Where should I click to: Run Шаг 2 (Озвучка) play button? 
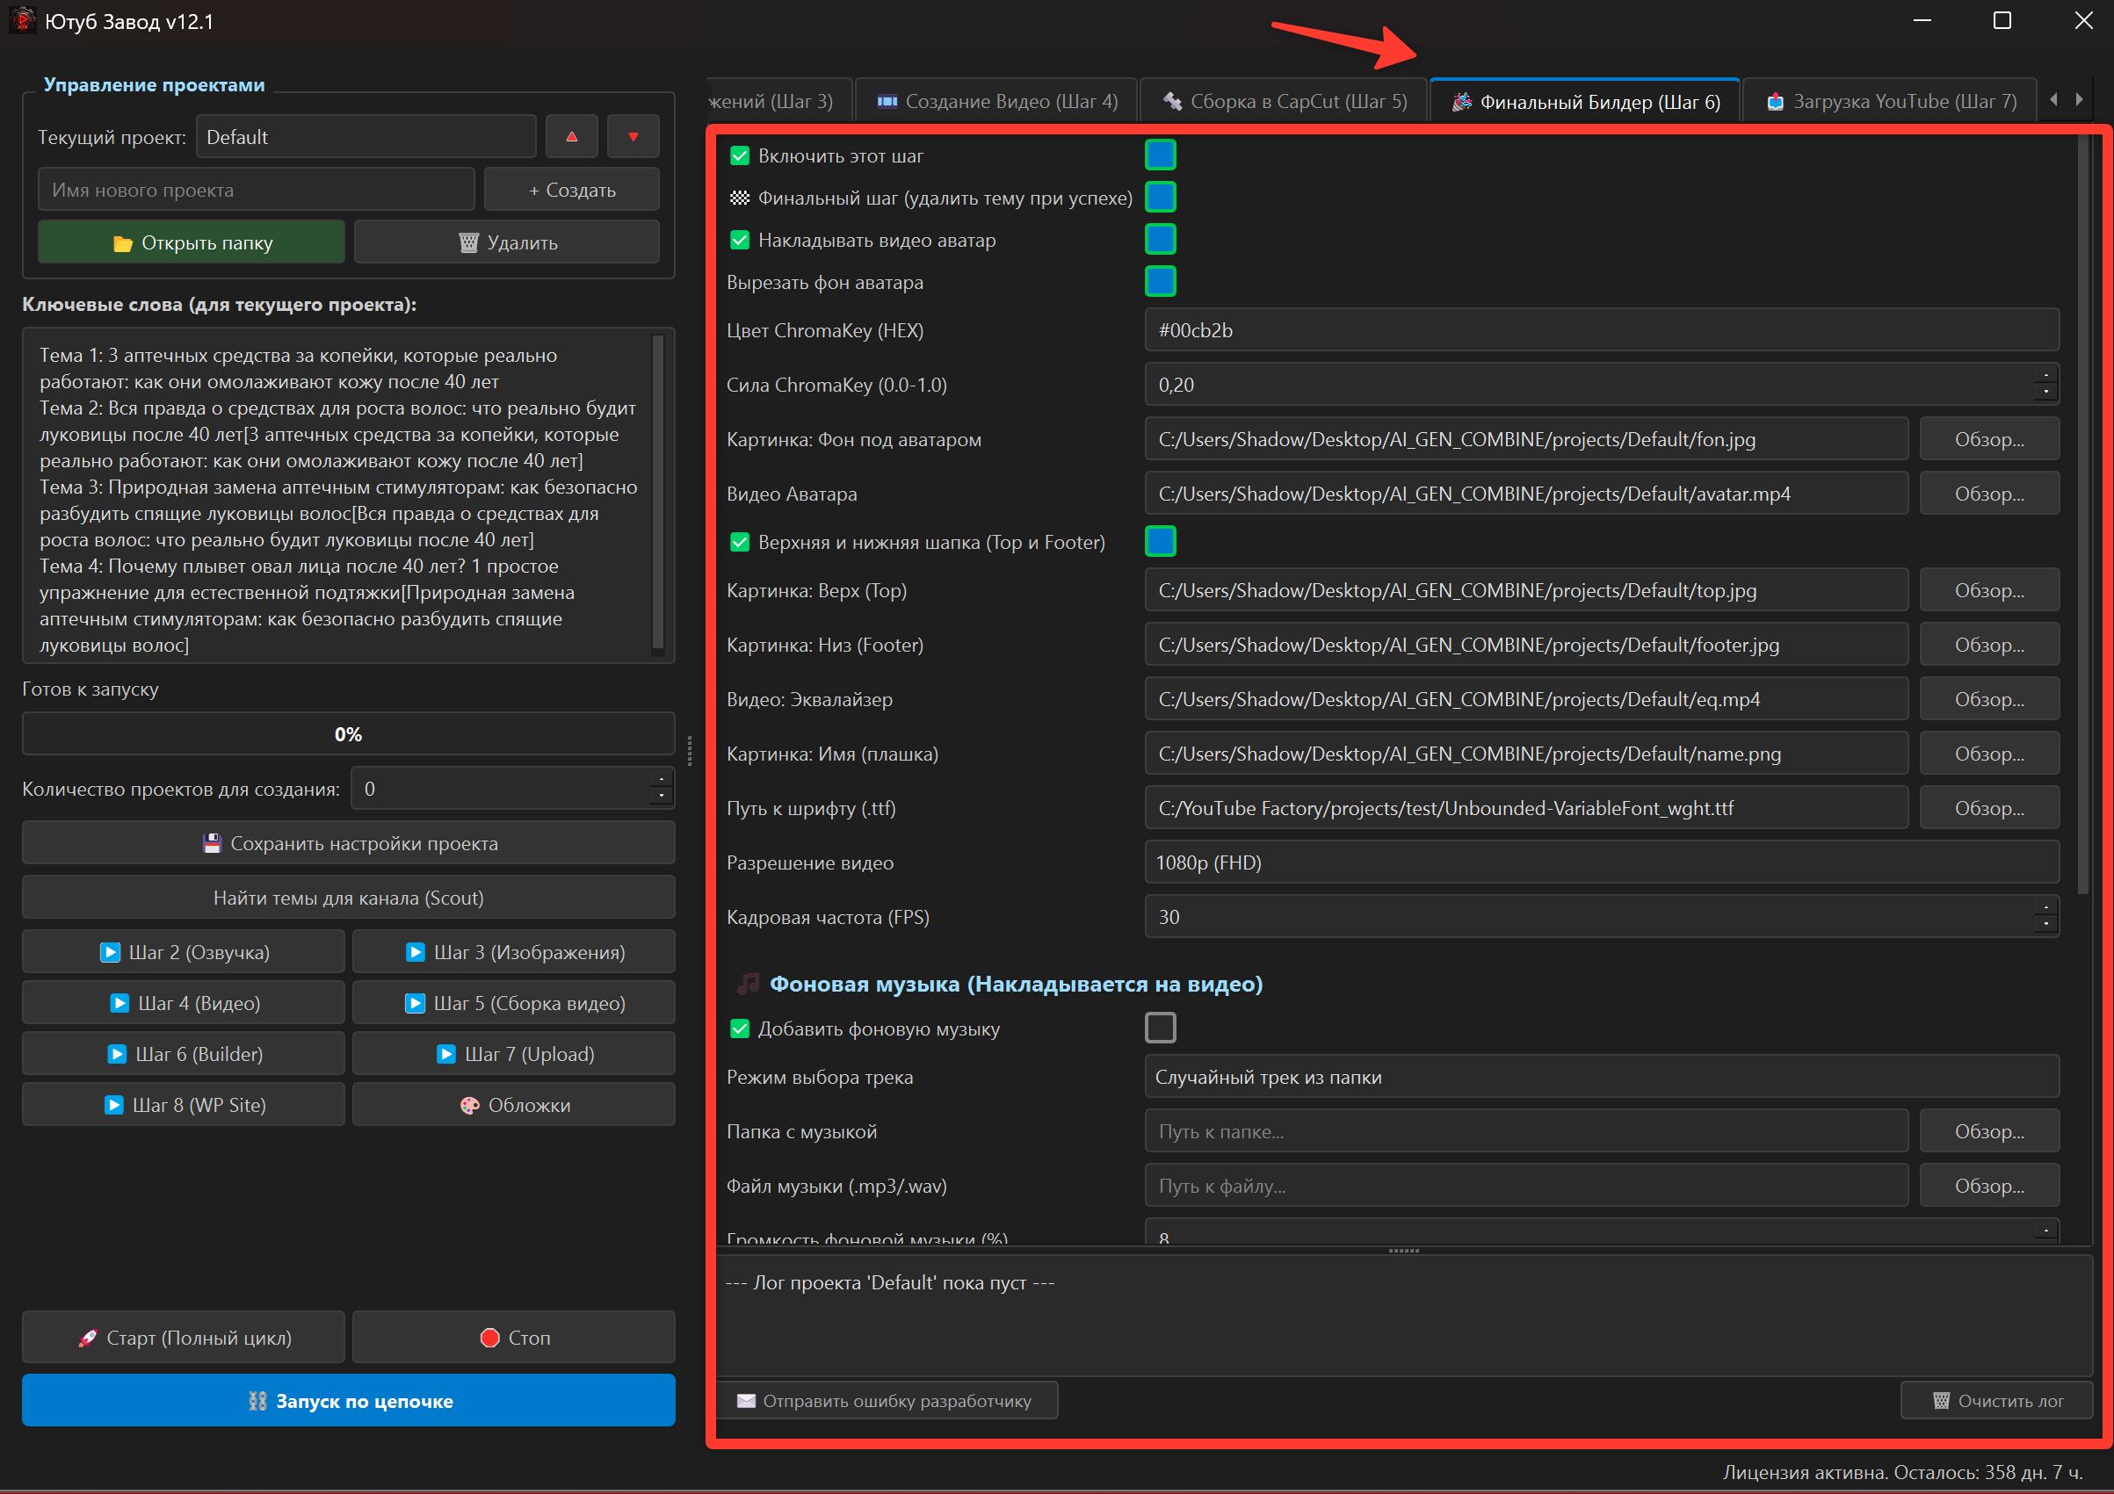point(184,952)
